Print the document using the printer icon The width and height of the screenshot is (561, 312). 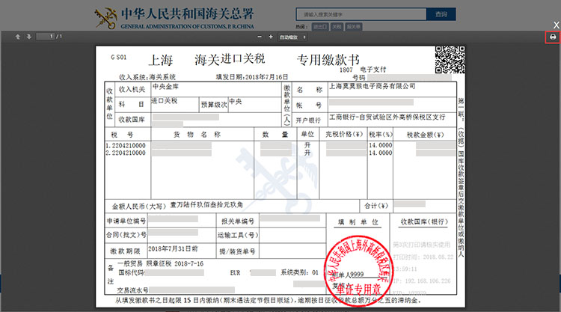(x=553, y=37)
